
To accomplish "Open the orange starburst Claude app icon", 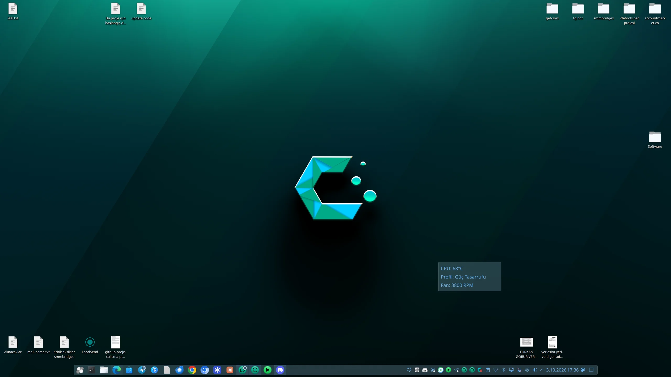I will [230, 370].
